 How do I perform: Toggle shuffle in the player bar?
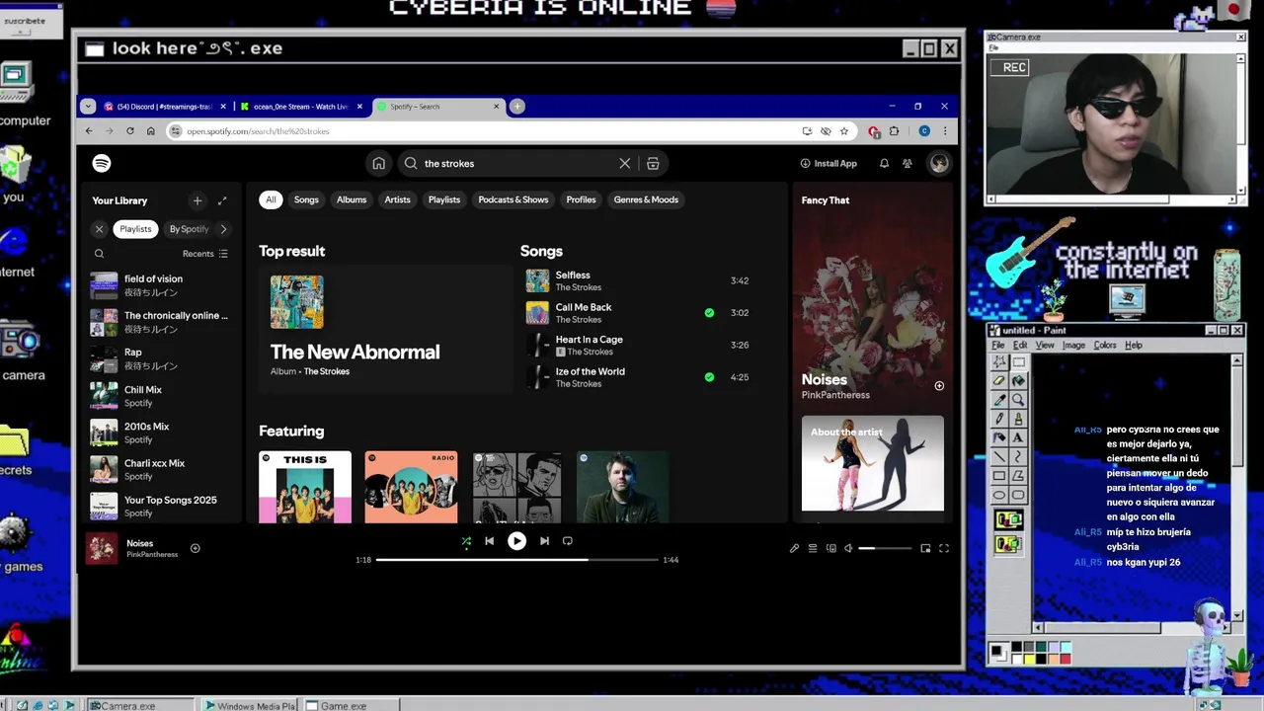click(466, 541)
